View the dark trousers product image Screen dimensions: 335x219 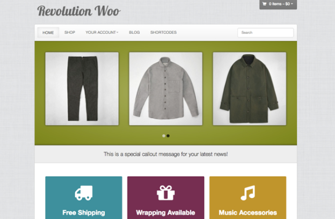click(x=82, y=89)
